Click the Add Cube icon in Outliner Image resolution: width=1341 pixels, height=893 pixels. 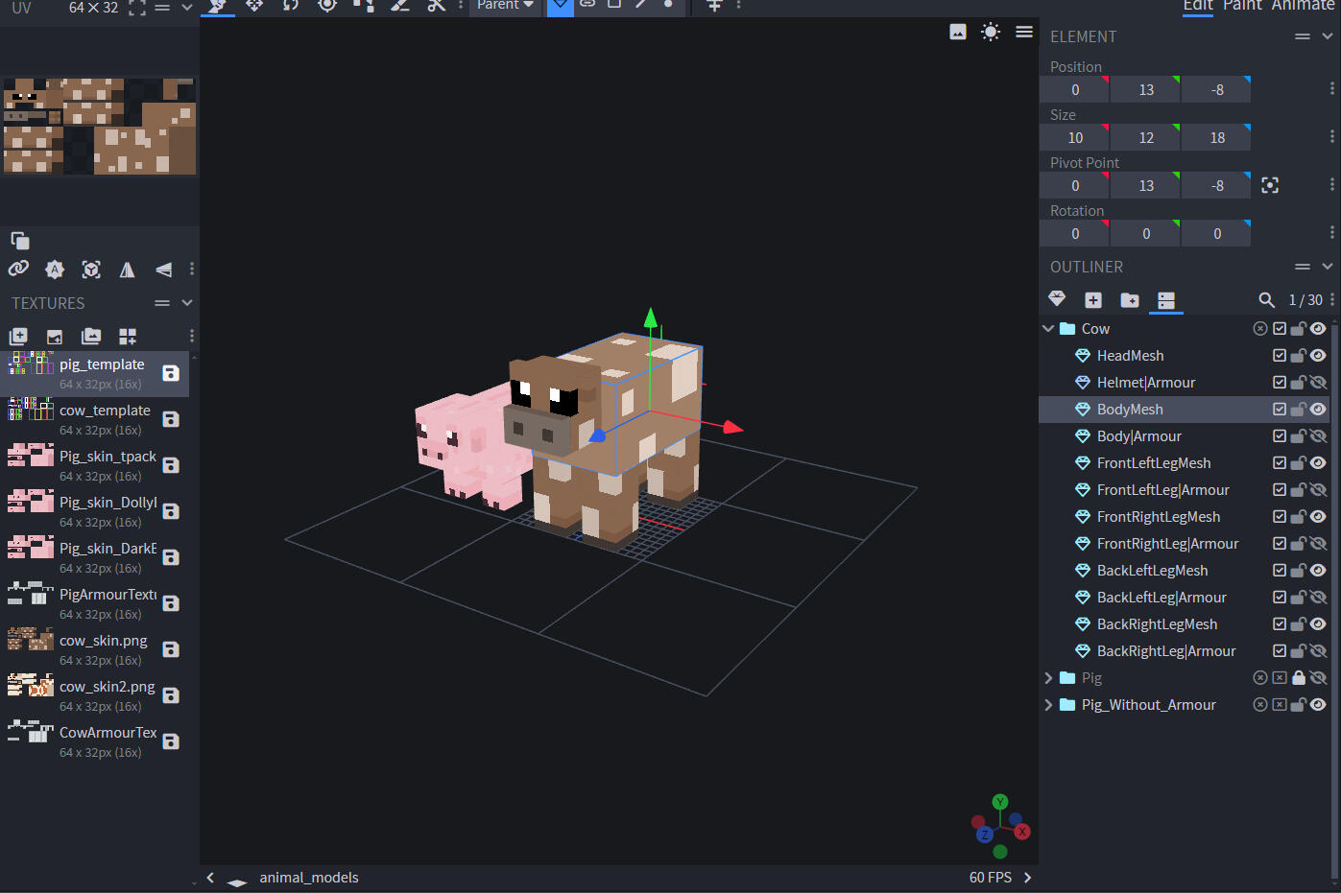[x=1092, y=300]
